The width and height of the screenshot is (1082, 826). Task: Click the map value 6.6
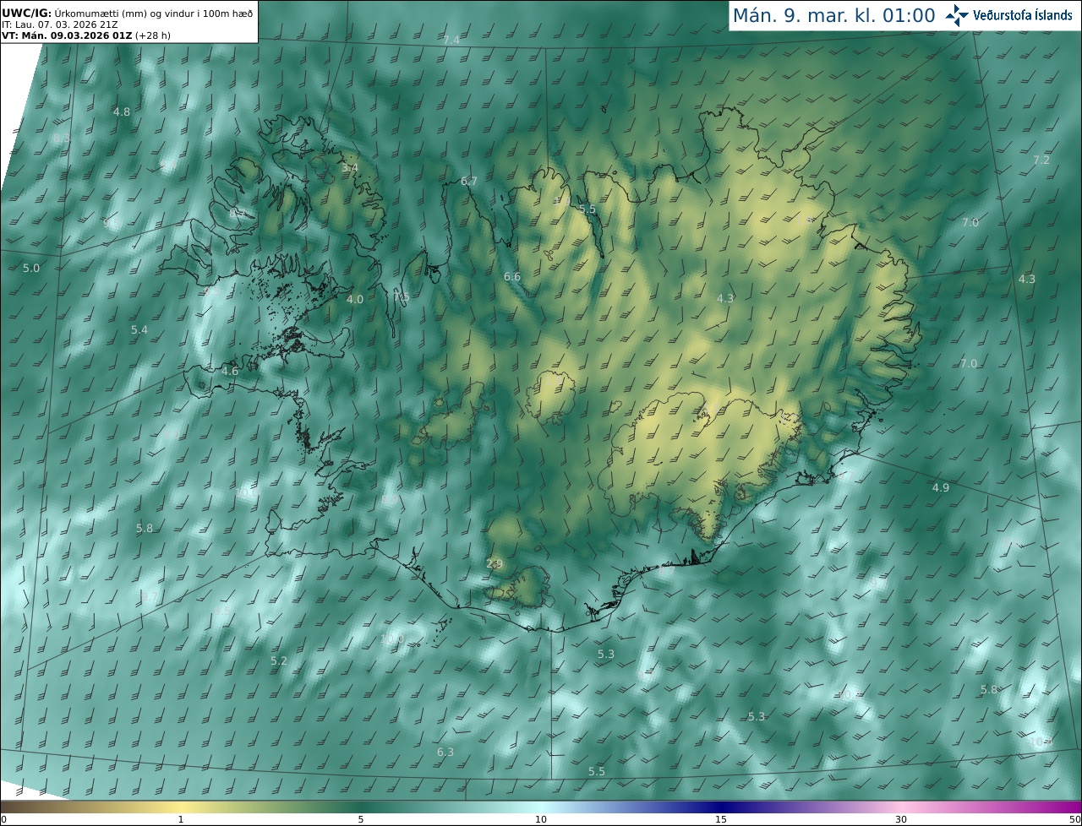pyautogui.click(x=512, y=276)
